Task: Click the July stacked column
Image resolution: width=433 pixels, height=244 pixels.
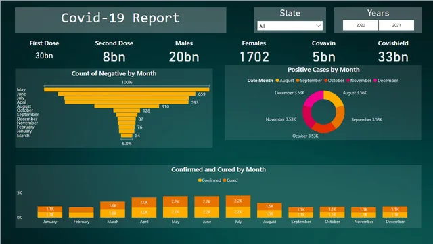Action: [x=238, y=207]
